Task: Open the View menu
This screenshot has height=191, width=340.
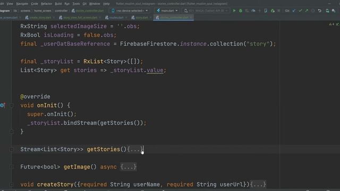Action: click(x=10, y=4)
